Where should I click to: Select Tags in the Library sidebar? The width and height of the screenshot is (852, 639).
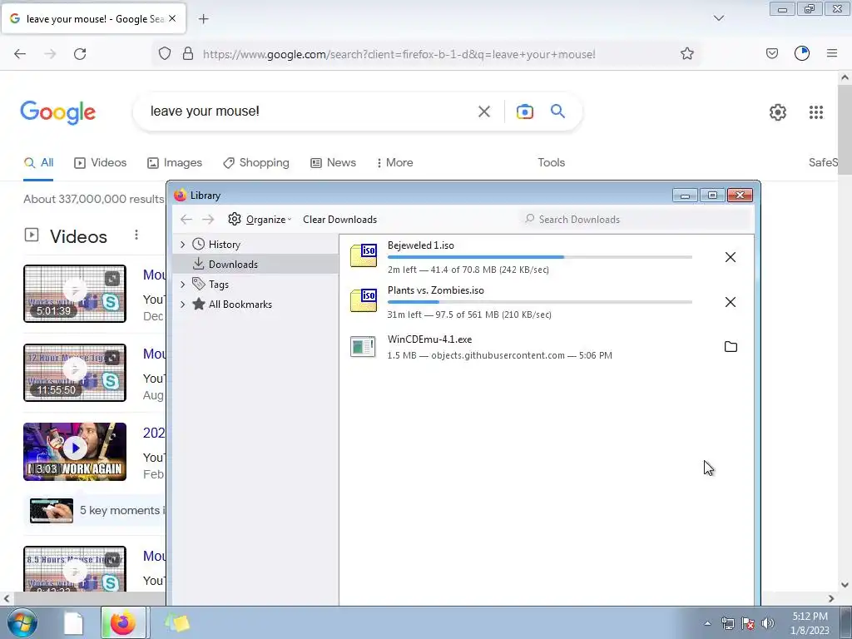tap(219, 285)
